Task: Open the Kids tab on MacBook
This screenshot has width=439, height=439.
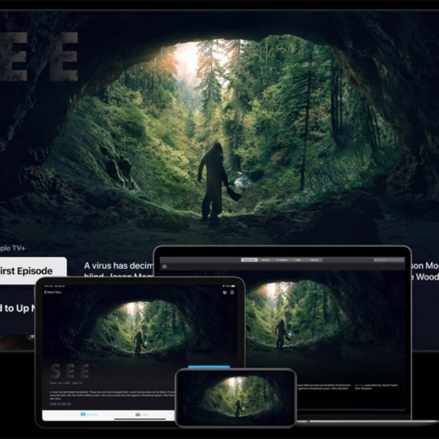Action: coord(298,259)
